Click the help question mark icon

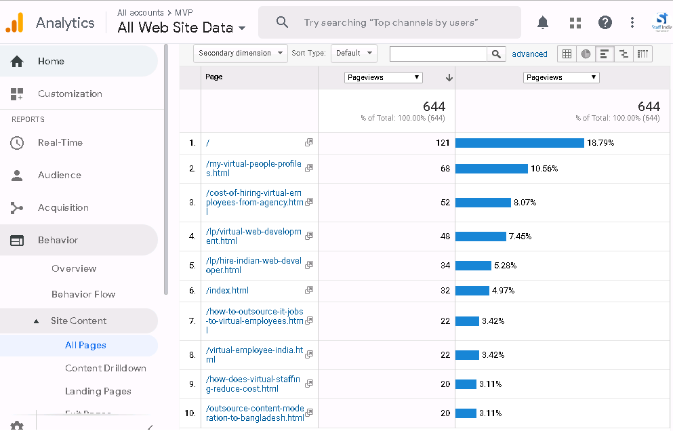pos(605,23)
